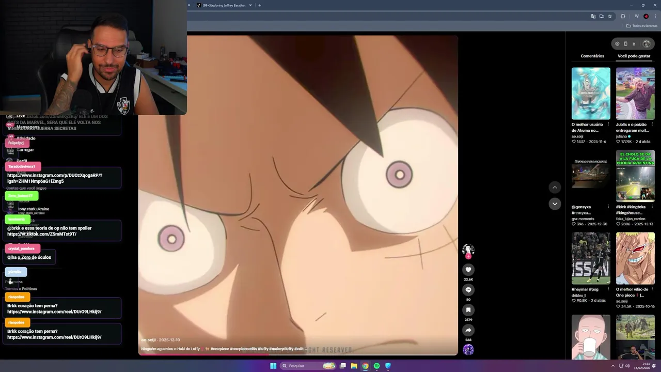This screenshot has height=372, width=661.
Task: Open the ae.seiji username under the video
Action: pos(148,340)
